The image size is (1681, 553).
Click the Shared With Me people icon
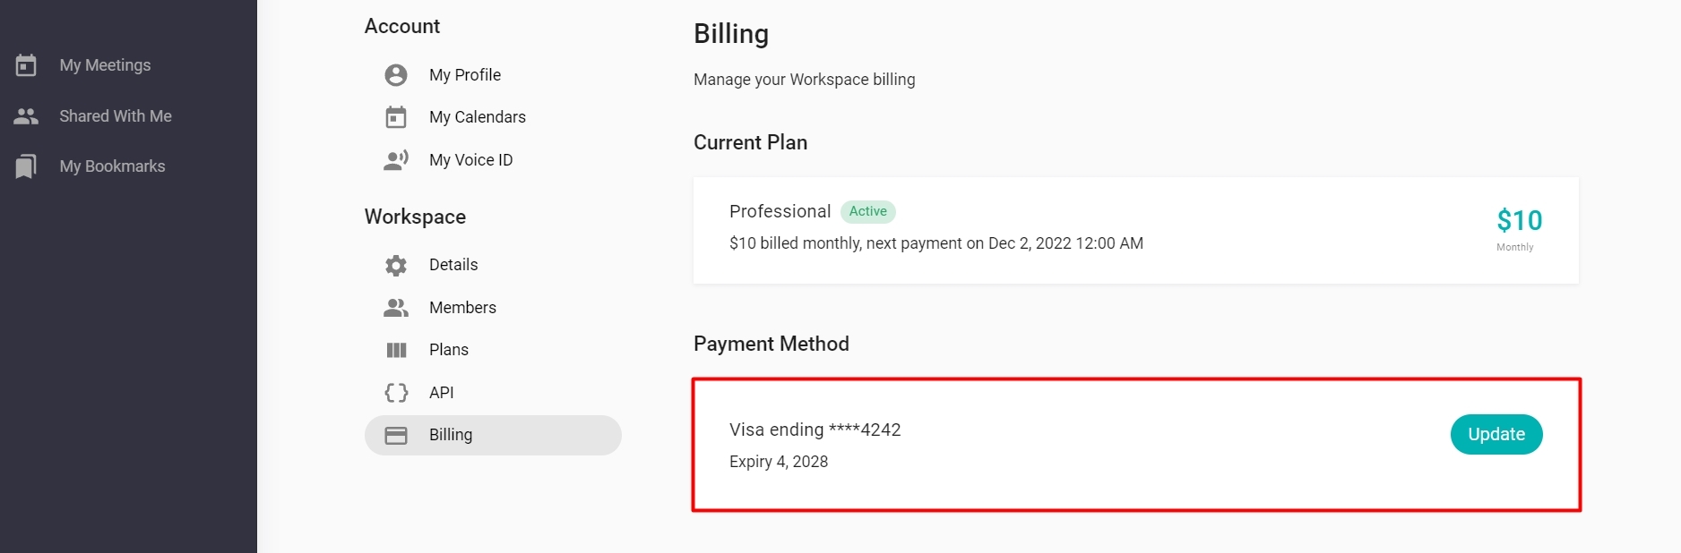tap(26, 116)
